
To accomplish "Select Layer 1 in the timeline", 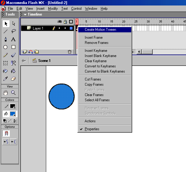I will tap(38, 28).
